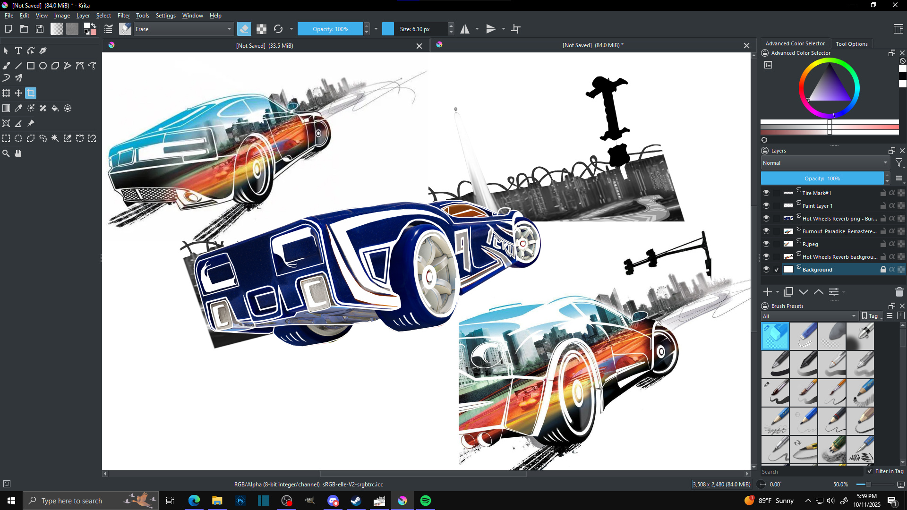Select the Zoom tool

(6, 153)
